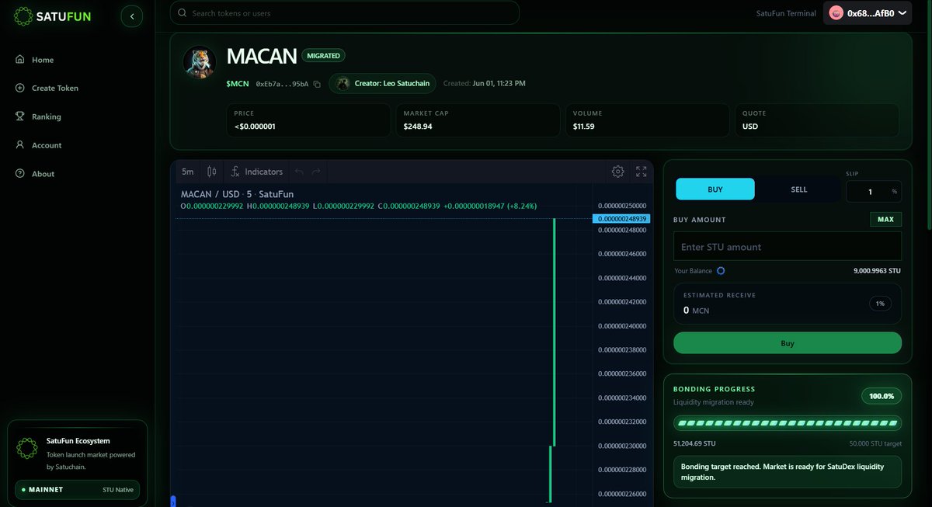
Task: Focus the Search tokens or users field
Action: click(x=345, y=13)
